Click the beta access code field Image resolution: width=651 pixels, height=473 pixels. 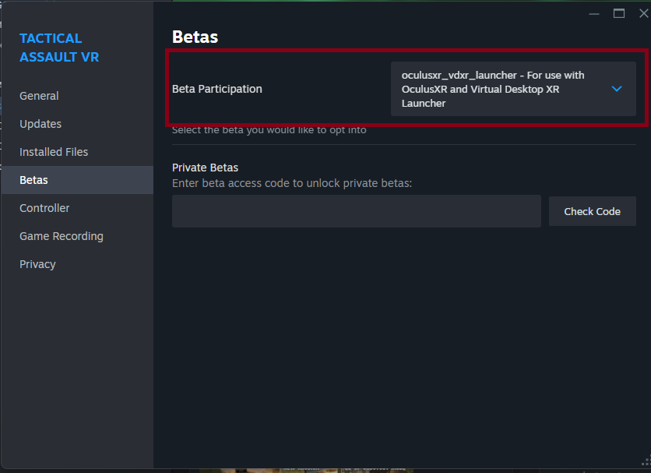tap(356, 211)
